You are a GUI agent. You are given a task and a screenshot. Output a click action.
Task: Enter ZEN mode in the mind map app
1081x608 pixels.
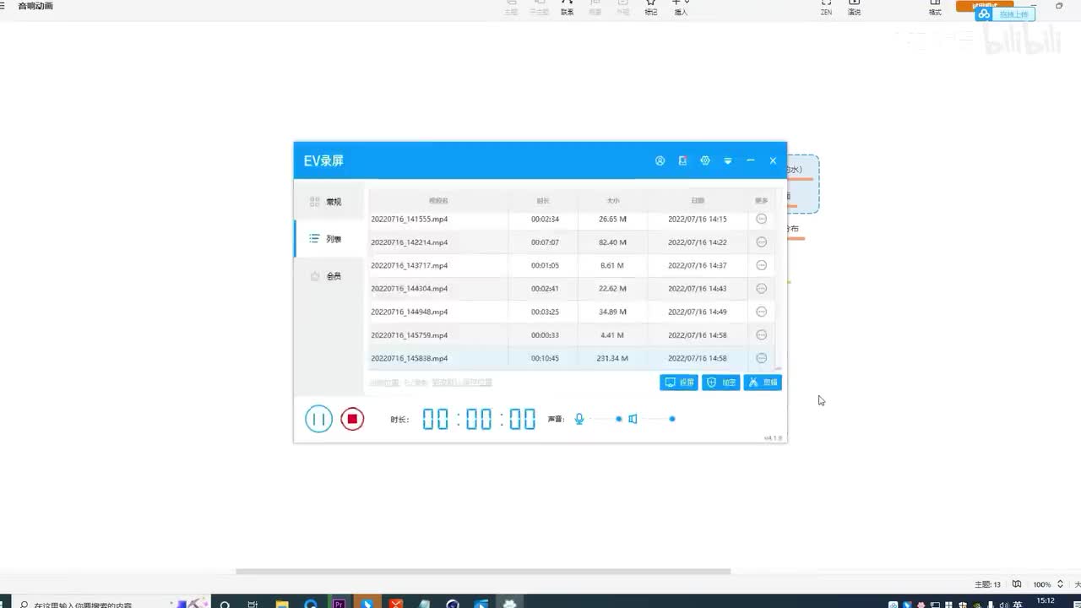(x=826, y=8)
